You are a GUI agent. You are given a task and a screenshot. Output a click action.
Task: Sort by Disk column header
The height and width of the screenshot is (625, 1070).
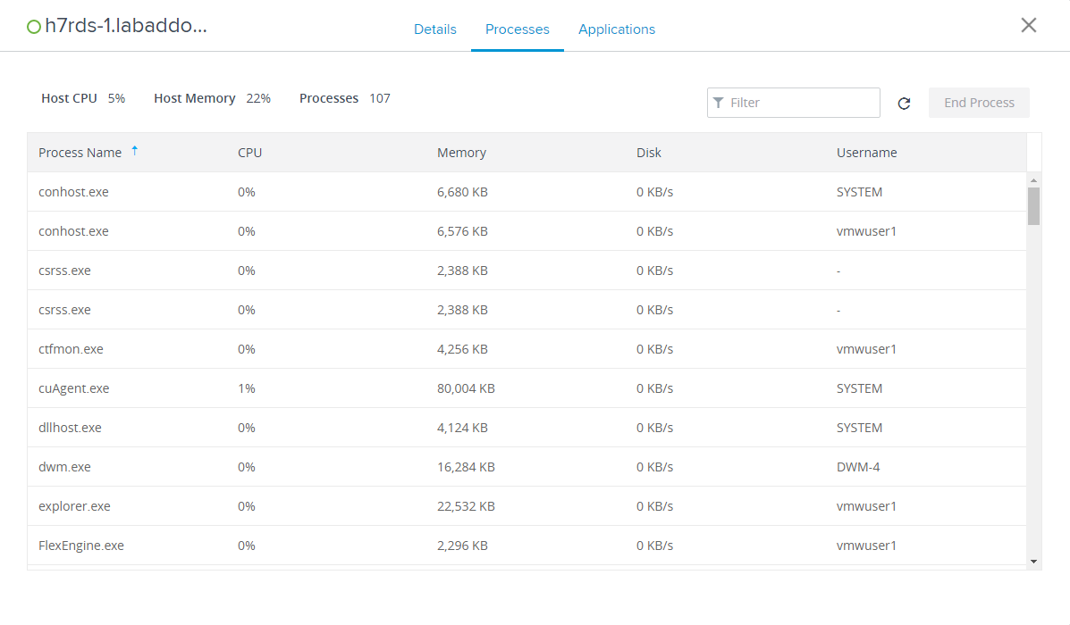click(649, 153)
